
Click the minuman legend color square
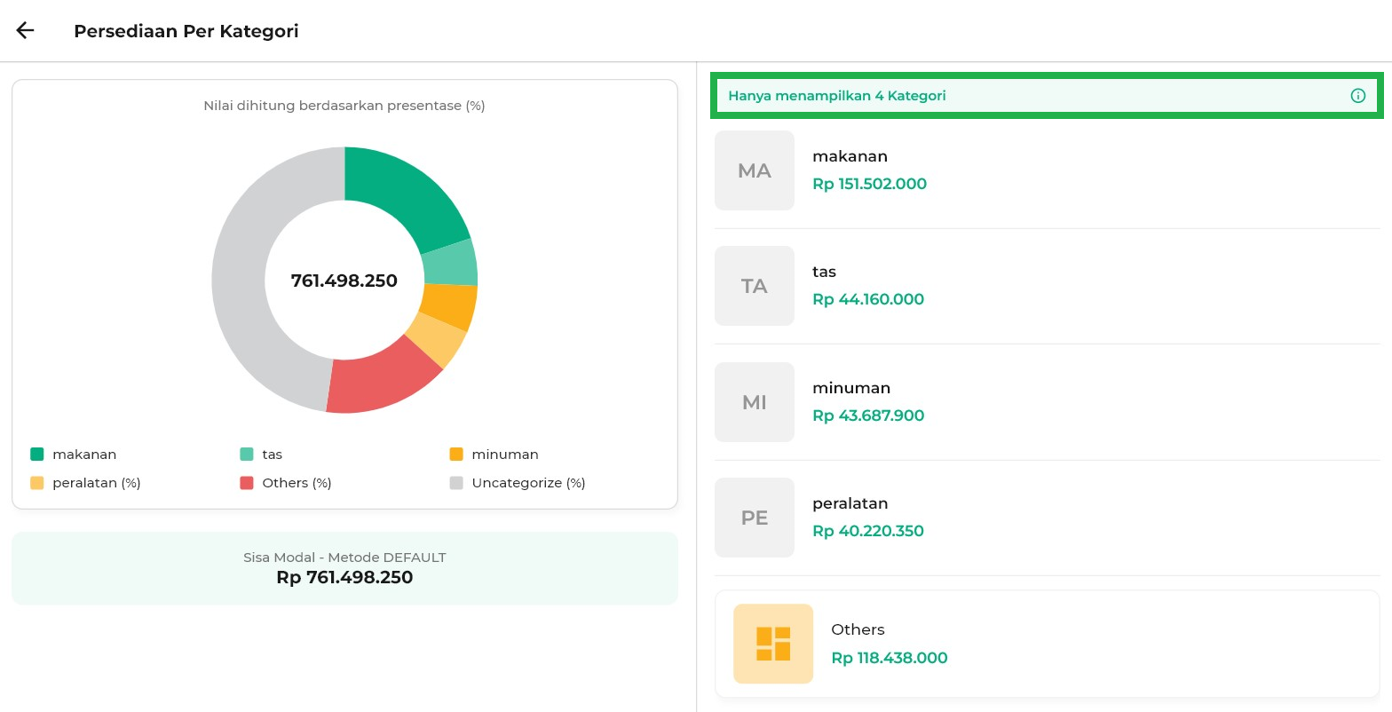click(x=456, y=455)
